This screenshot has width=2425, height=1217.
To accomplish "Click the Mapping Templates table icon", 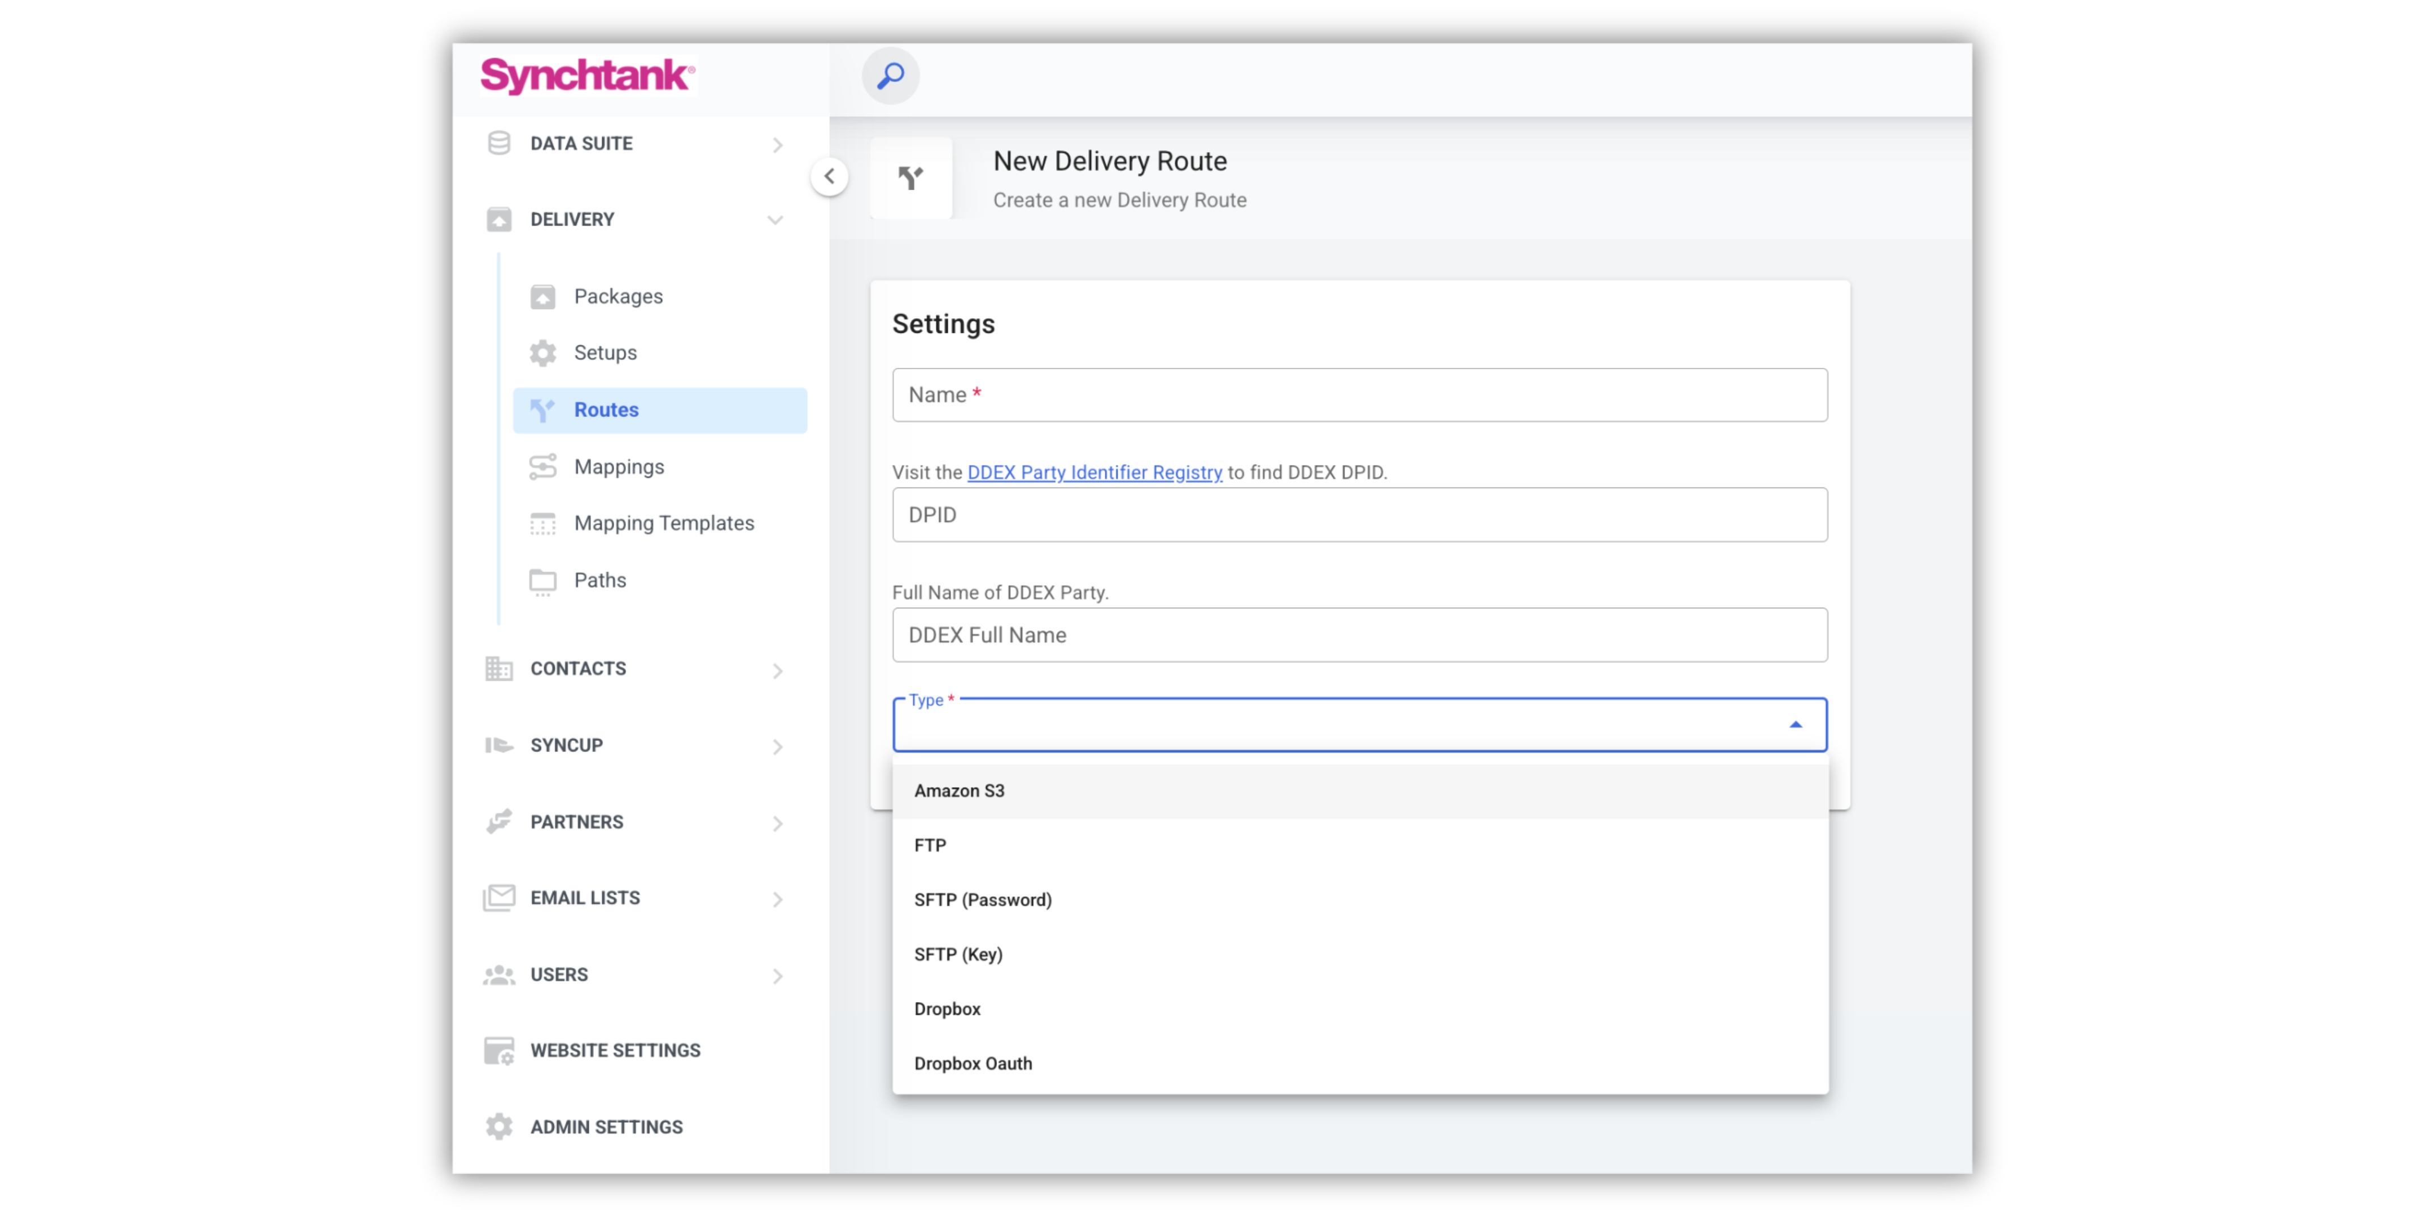I will point(543,524).
